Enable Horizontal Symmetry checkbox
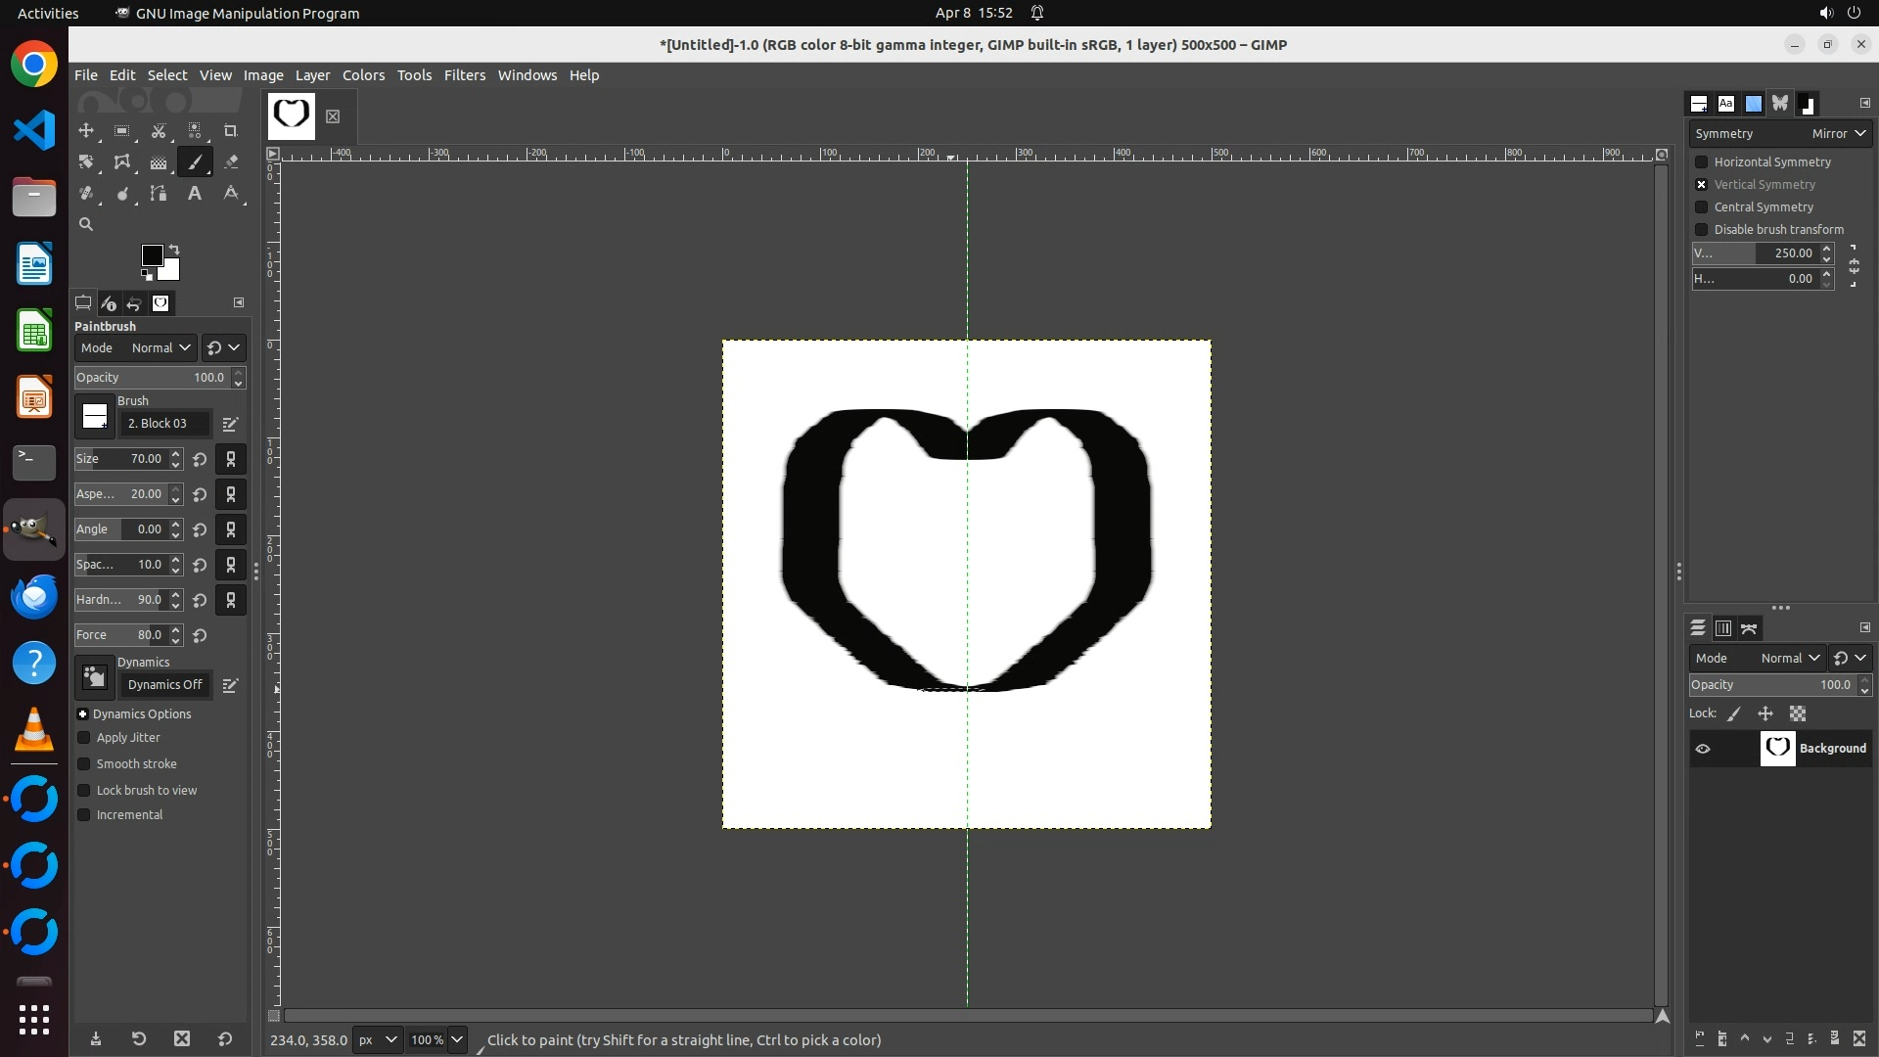Image resolution: width=1879 pixels, height=1057 pixels. (x=1702, y=162)
